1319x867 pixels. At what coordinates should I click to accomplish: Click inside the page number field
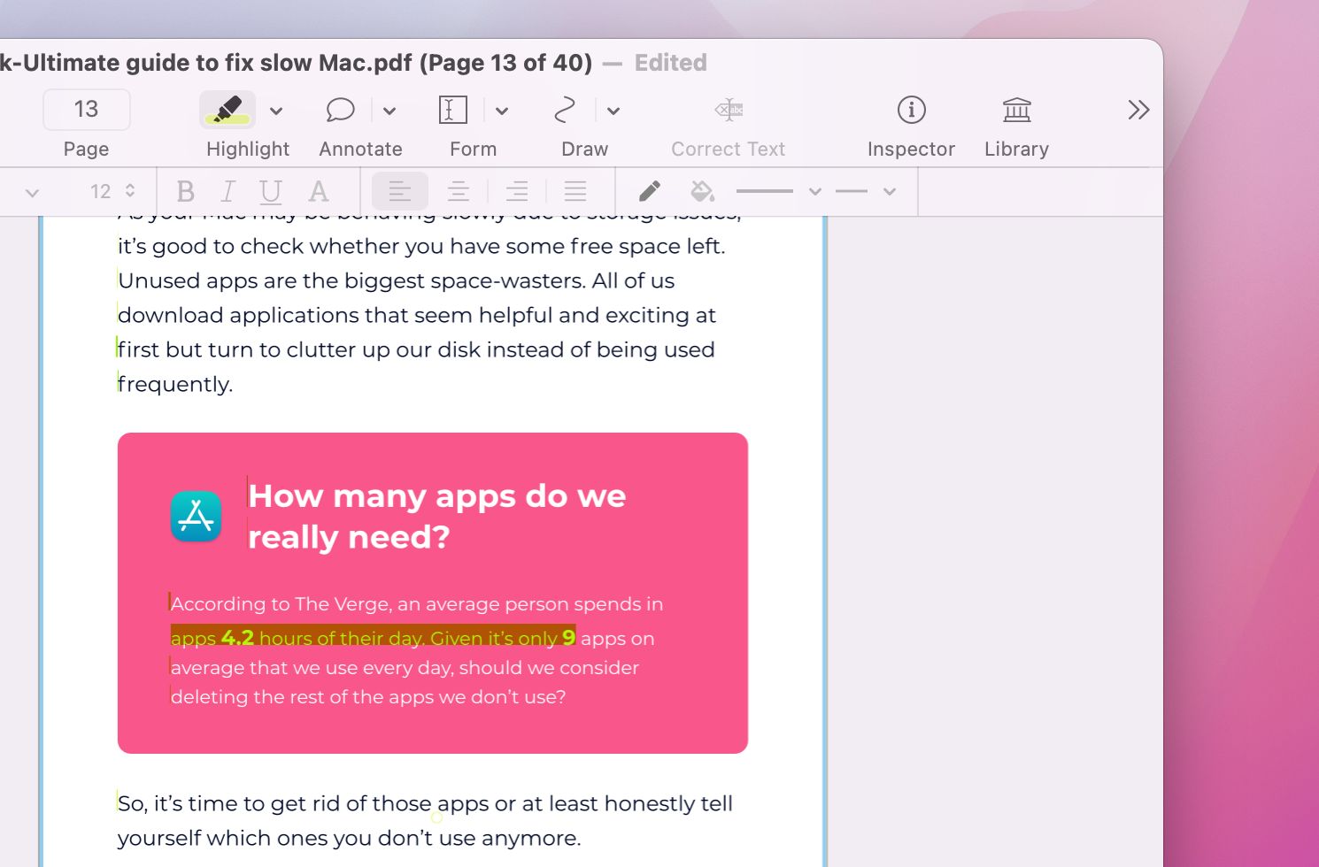86,110
